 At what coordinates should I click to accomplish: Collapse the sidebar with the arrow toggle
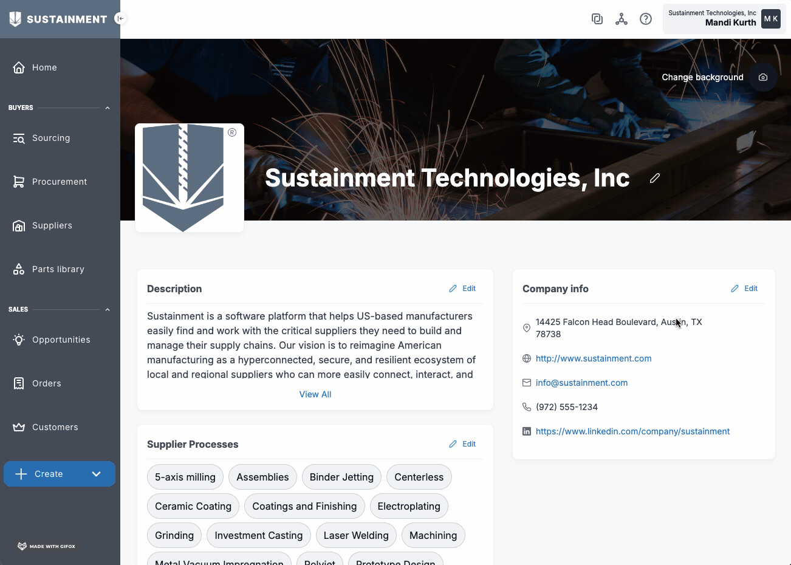(120, 18)
